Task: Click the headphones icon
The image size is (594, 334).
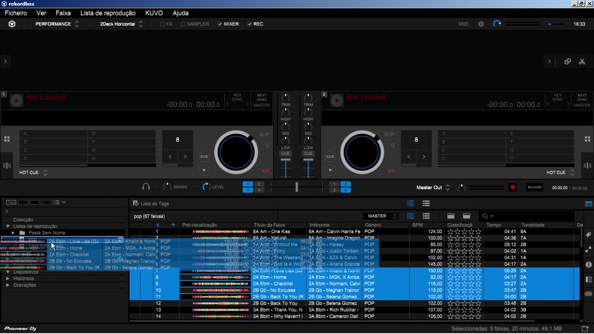Action: click(x=146, y=186)
